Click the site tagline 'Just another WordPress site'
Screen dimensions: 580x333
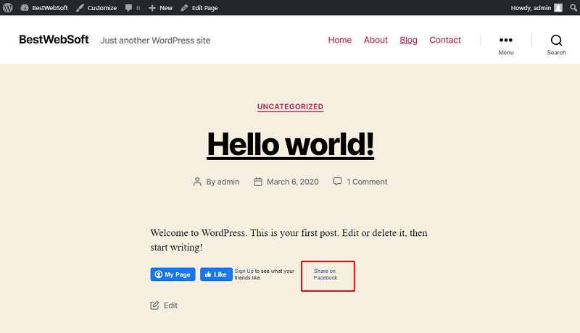click(x=155, y=41)
